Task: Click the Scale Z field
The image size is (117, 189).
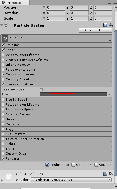Action: click(103, 18)
